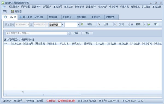
Task: Open the calculator tool icon
Action: [13, 11]
